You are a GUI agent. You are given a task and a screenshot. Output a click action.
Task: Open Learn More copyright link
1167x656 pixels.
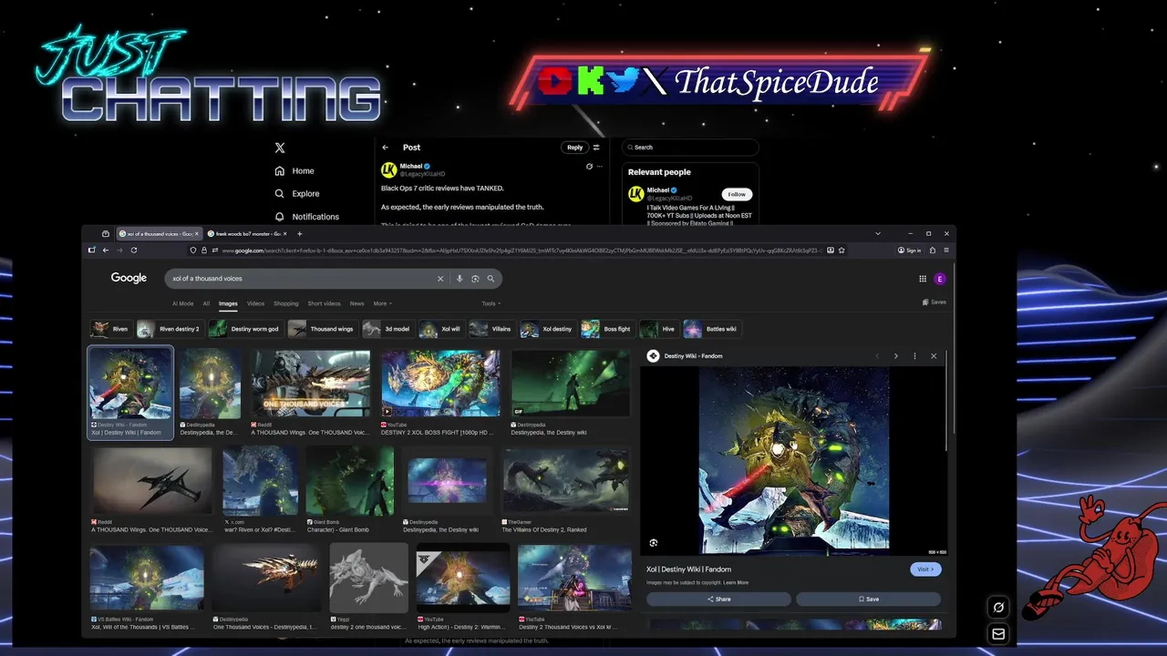click(x=737, y=582)
